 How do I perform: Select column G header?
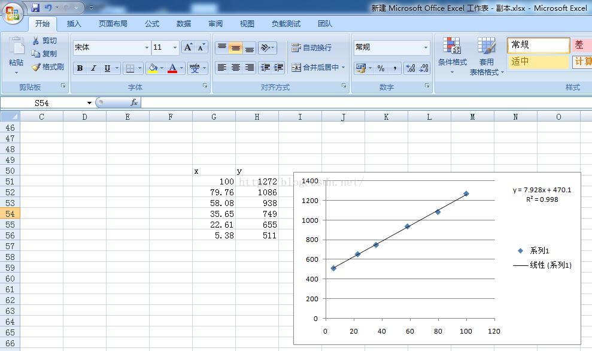(214, 117)
